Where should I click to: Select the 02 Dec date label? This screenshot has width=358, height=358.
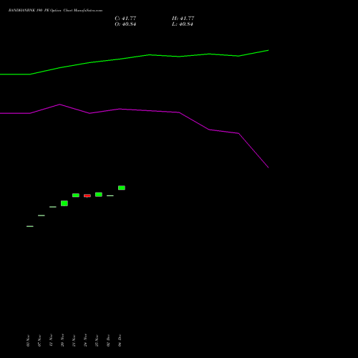click(x=108, y=341)
